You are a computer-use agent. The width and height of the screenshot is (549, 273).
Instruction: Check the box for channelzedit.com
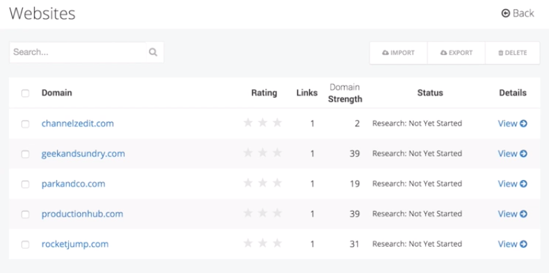25,124
